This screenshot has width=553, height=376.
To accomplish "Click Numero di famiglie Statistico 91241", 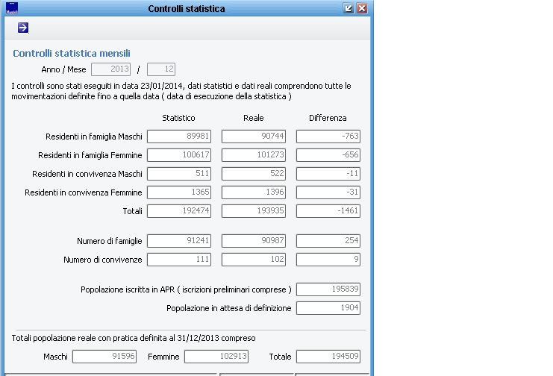I will (x=179, y=241).
